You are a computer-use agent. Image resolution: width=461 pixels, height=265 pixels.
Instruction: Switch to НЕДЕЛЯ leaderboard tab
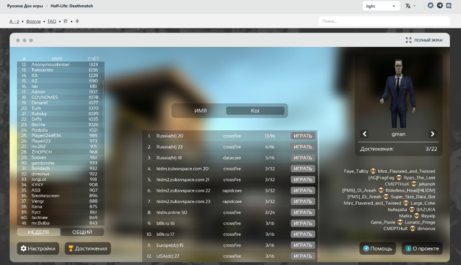coord(39,232)
